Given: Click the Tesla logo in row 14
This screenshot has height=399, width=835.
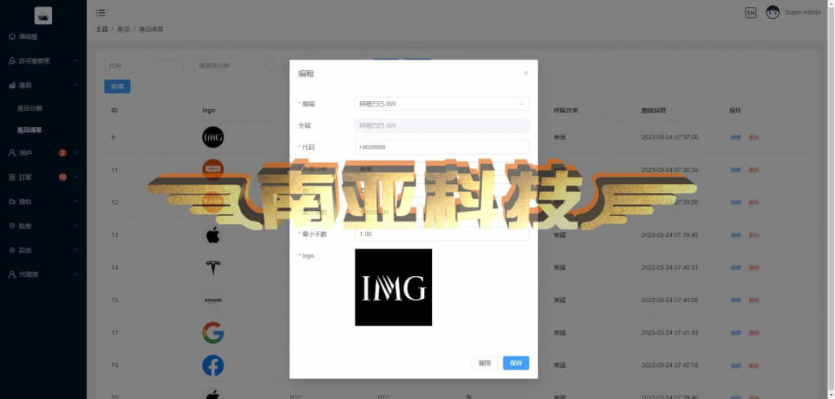Looking at the screenshot, I should [213, 268].
